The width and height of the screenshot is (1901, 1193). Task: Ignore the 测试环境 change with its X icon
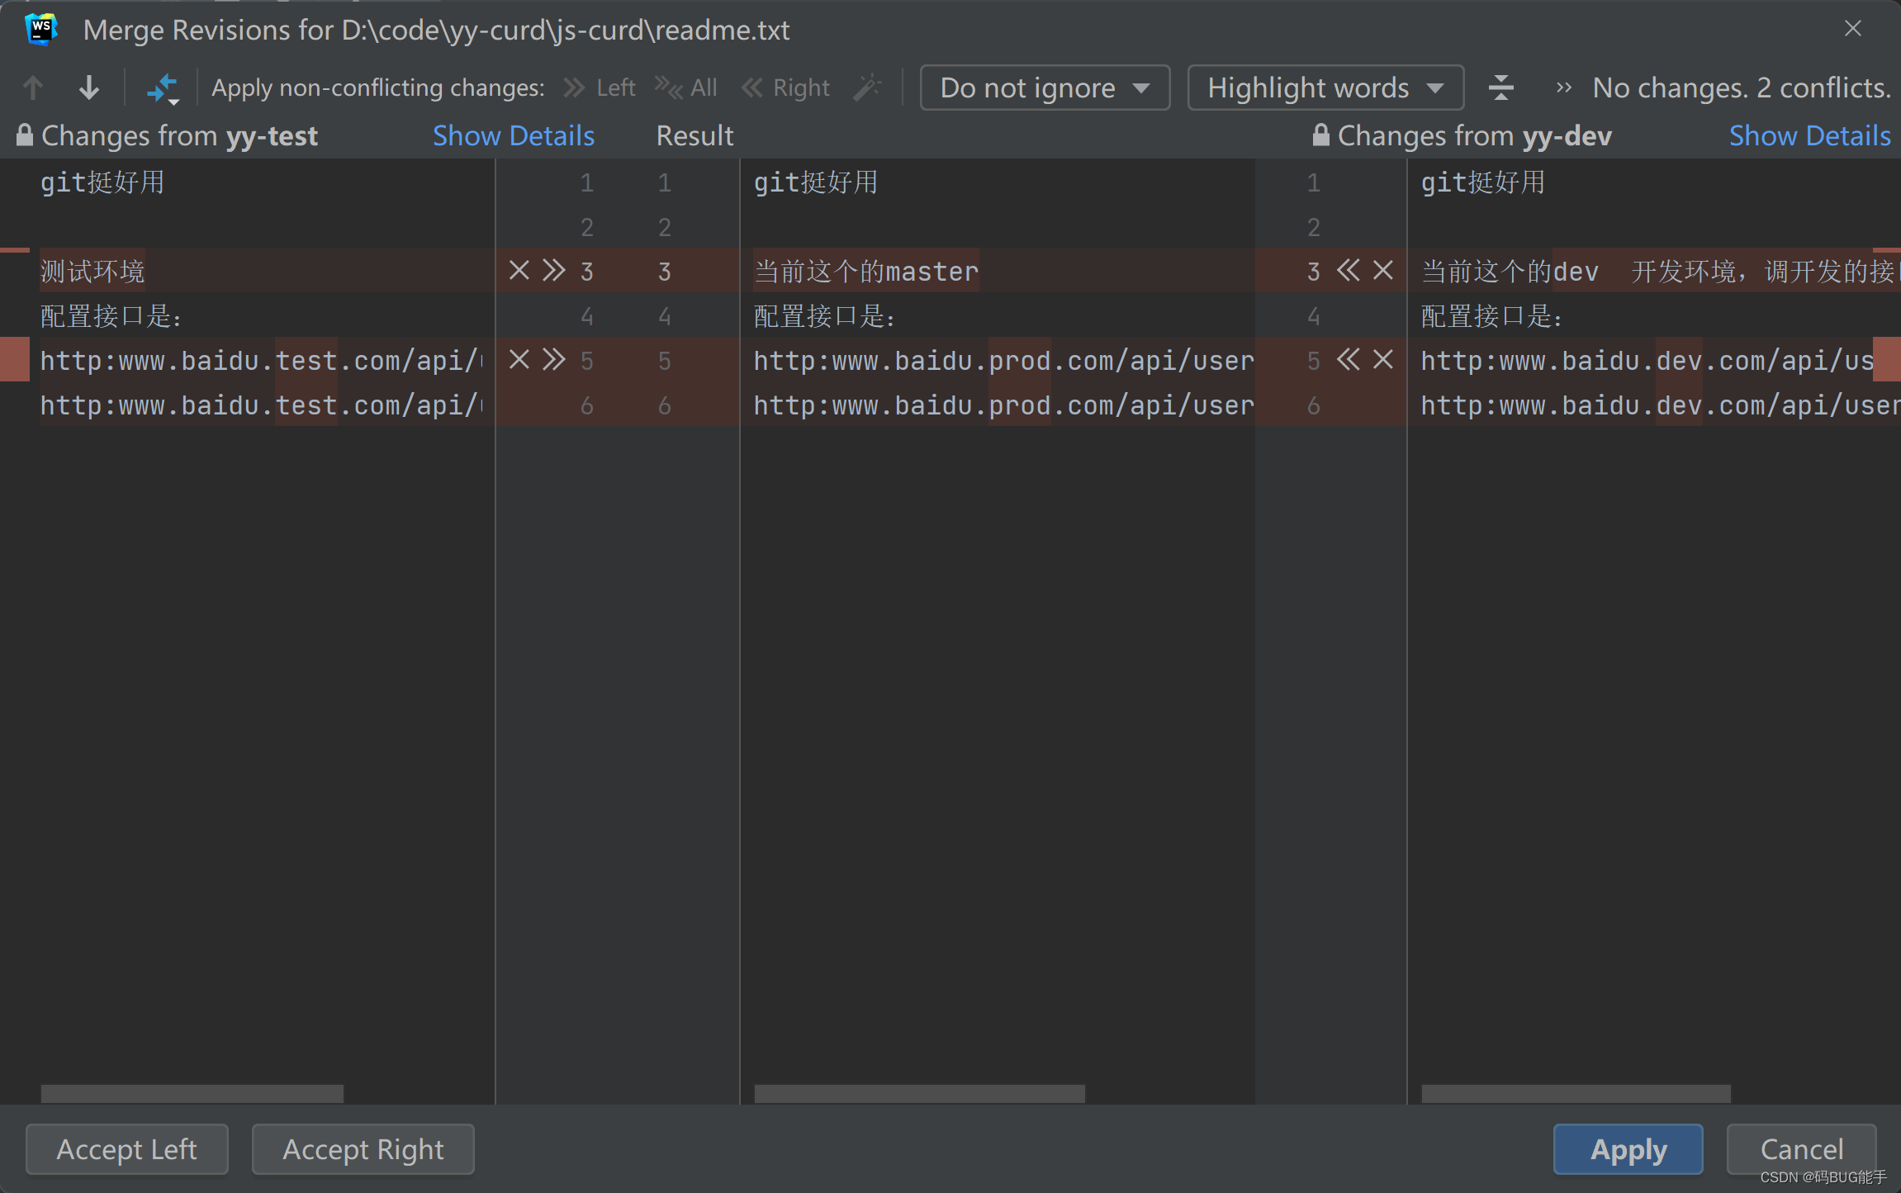pos(518,270)
